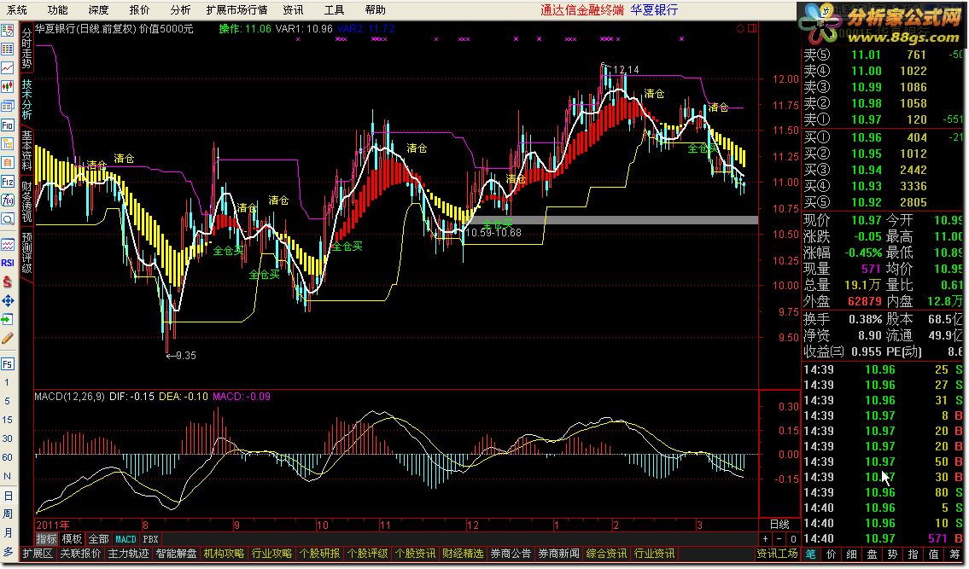Switch to 技术分析 vertical tab
969x569 pixels.
(x=26, y=99)
